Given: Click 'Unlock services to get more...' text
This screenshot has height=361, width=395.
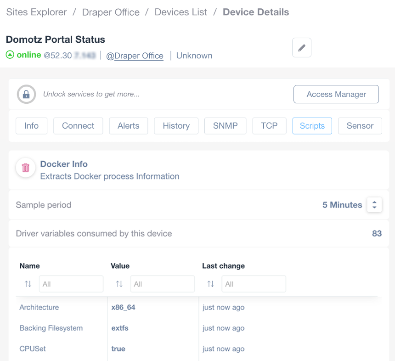Looking at the screenshot, I should point(91,94).
